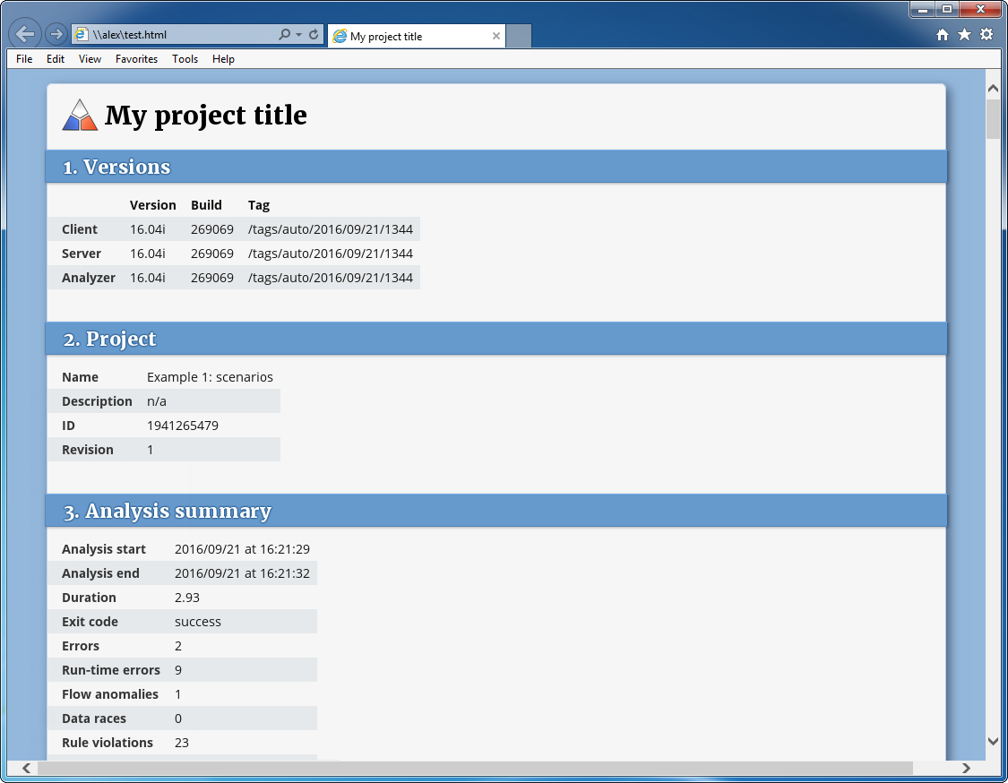Open a new blank tab
1008x783 pixels.
point(519,36)
